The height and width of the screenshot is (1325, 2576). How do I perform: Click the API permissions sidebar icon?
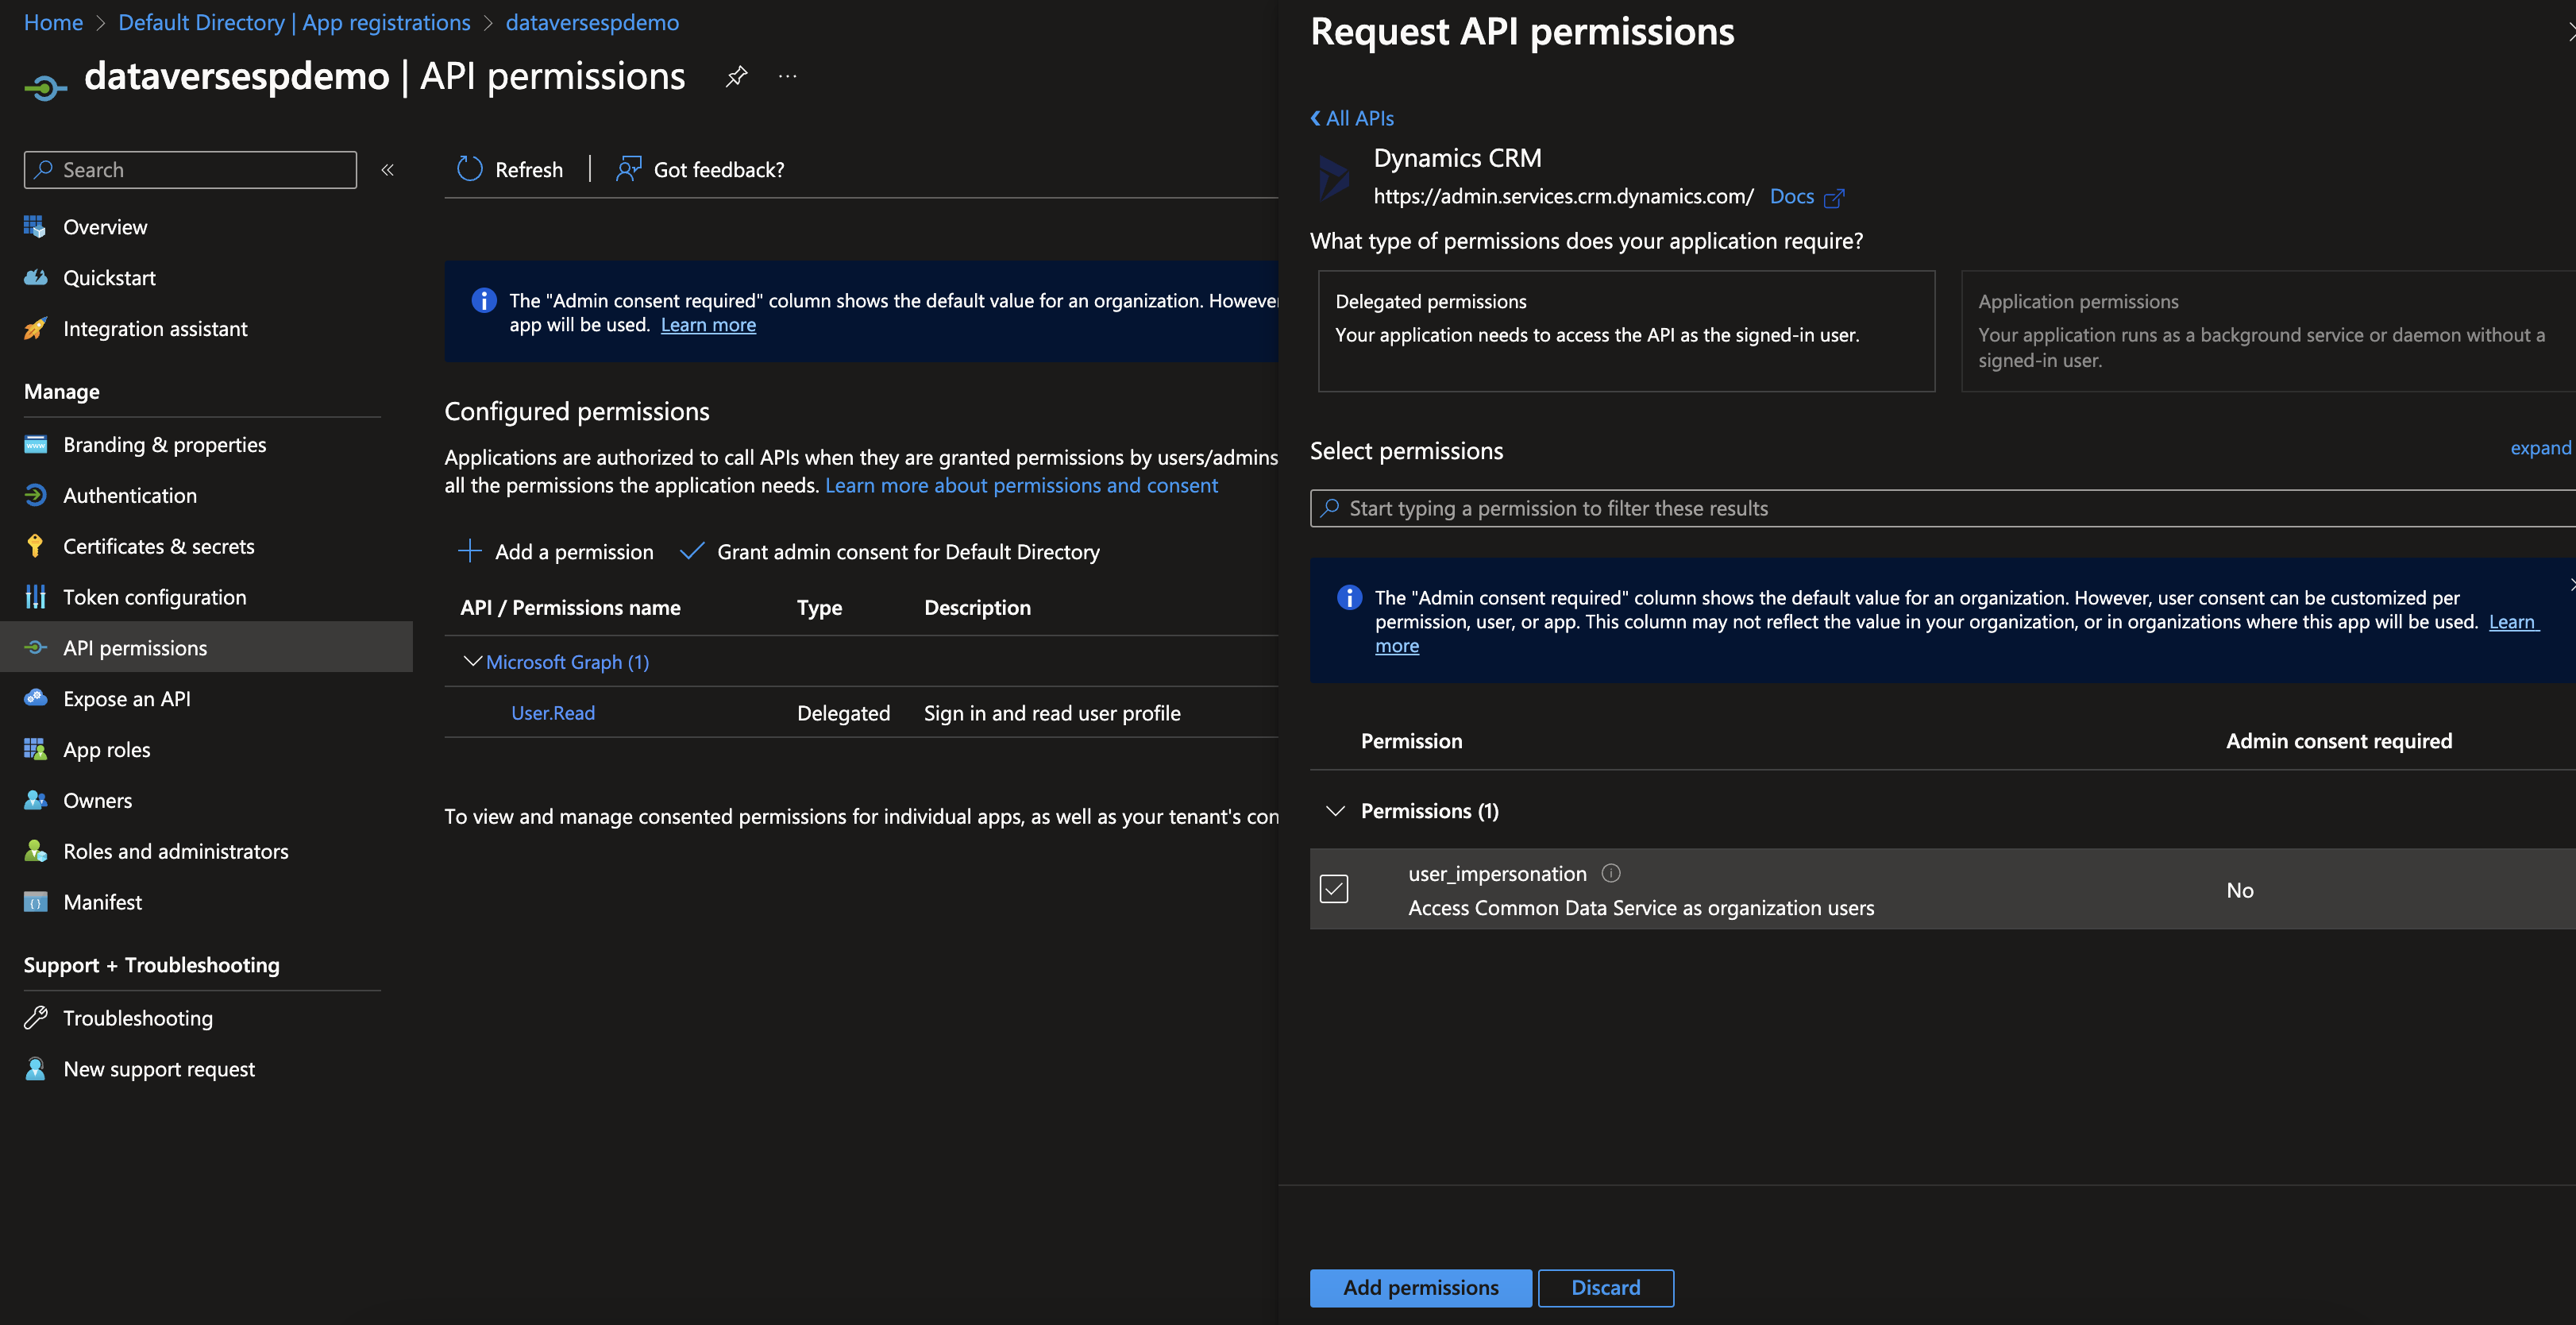coord(35,647)
